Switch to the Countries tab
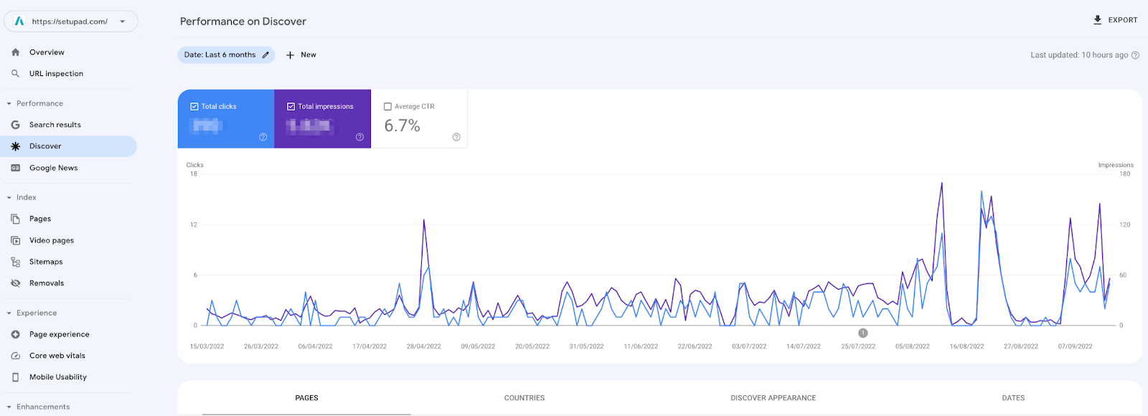 524,398
